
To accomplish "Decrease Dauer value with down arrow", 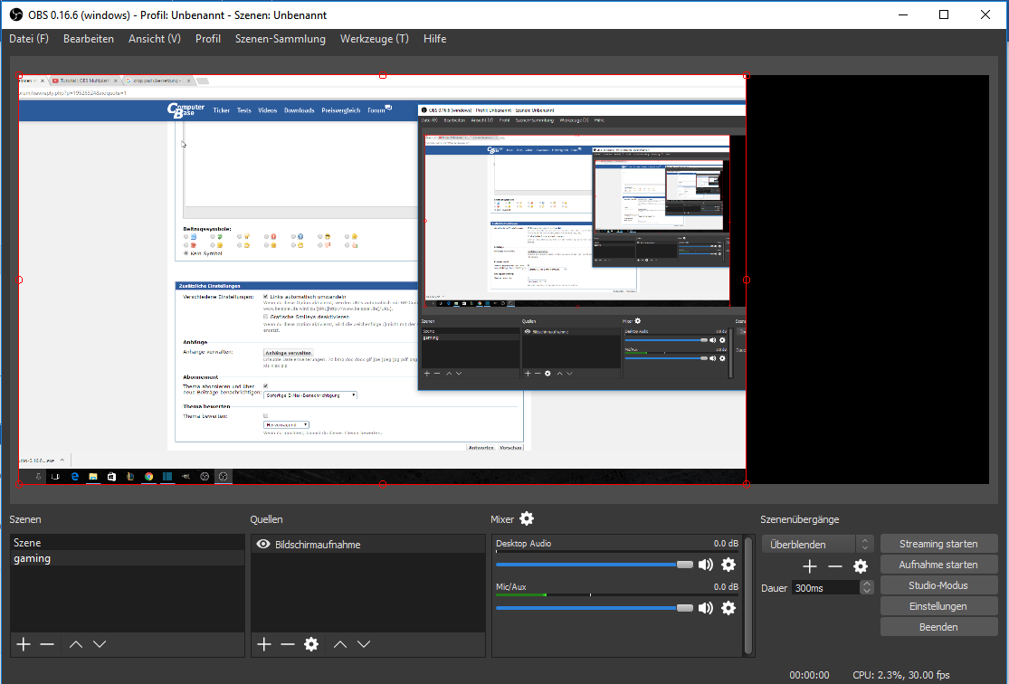I will coord(867,591).
